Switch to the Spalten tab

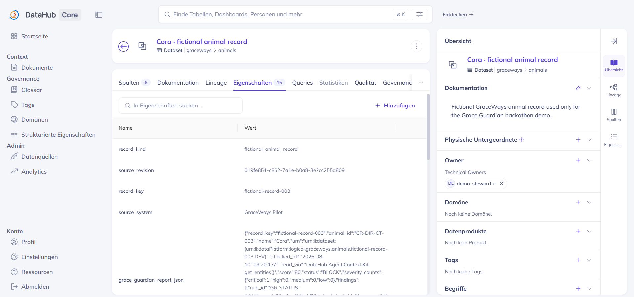(x=134, y=83)
